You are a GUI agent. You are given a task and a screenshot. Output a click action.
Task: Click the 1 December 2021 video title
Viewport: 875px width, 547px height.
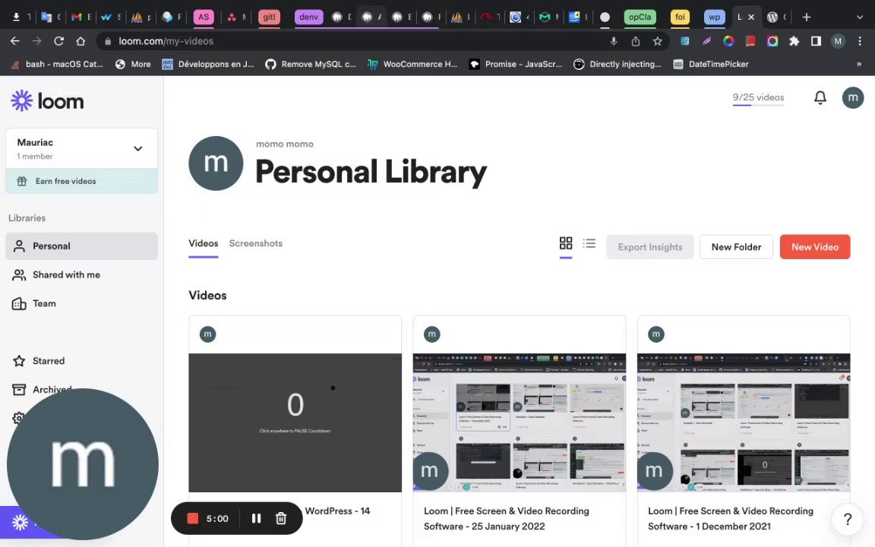(731, 519)
